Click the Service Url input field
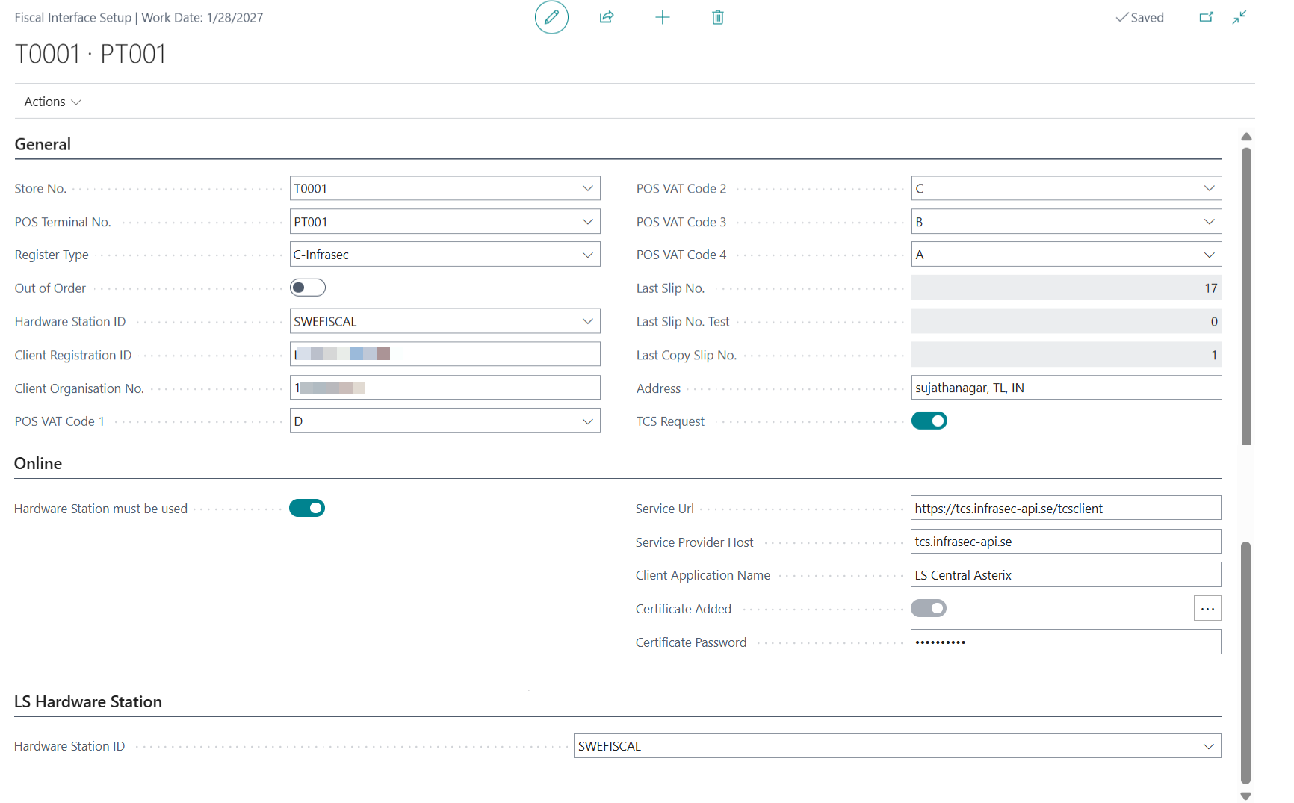The height and width of the screenshot is (803, 1294). coord(1065,509)
